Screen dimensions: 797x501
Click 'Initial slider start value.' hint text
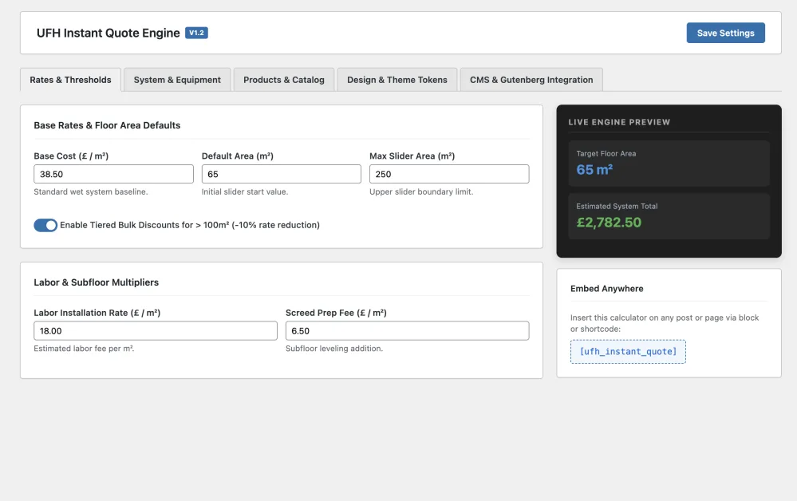(244, 191)
